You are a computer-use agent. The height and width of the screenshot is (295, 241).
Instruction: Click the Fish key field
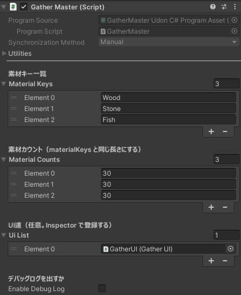tap(168, 120)
